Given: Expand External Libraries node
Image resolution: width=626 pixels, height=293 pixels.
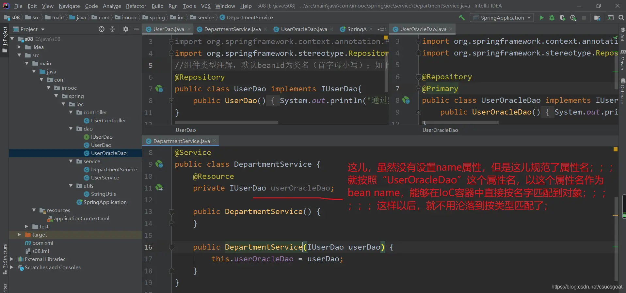Looking at the screenshot, I should (12, 259).
